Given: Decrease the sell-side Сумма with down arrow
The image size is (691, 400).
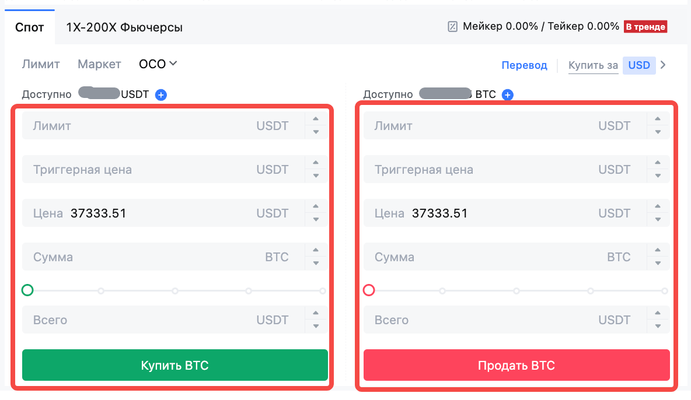Looking at the screenshot, I should (x=658, y=263).
